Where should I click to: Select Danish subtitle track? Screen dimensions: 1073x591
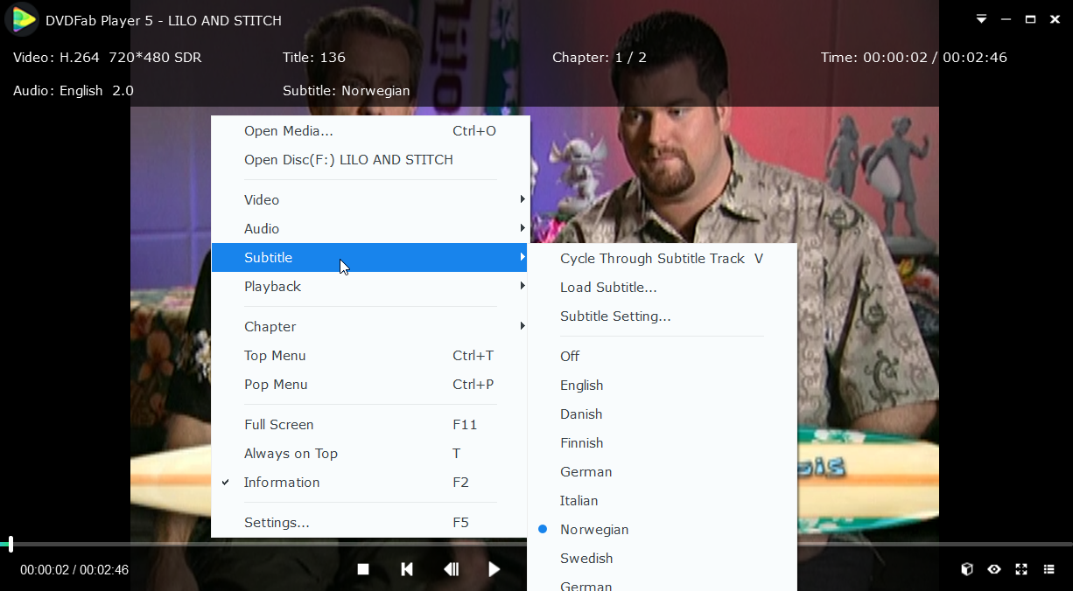663,414
